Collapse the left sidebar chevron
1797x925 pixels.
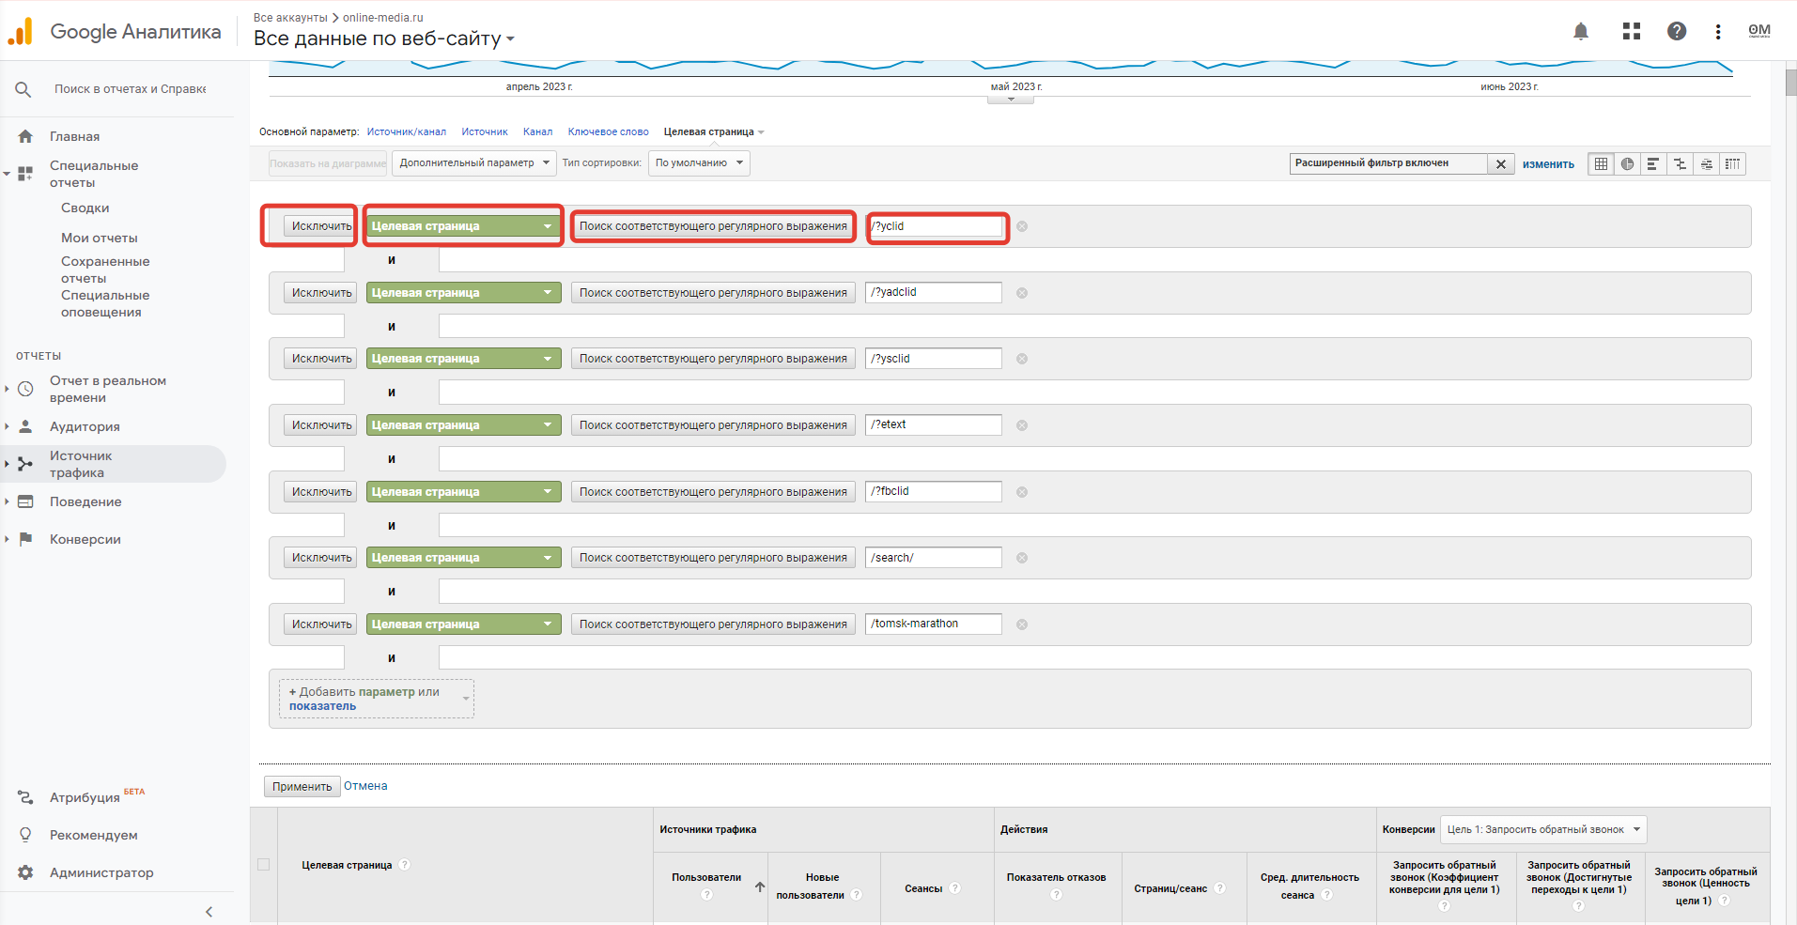pyautogui.click(x=209, y=911)
